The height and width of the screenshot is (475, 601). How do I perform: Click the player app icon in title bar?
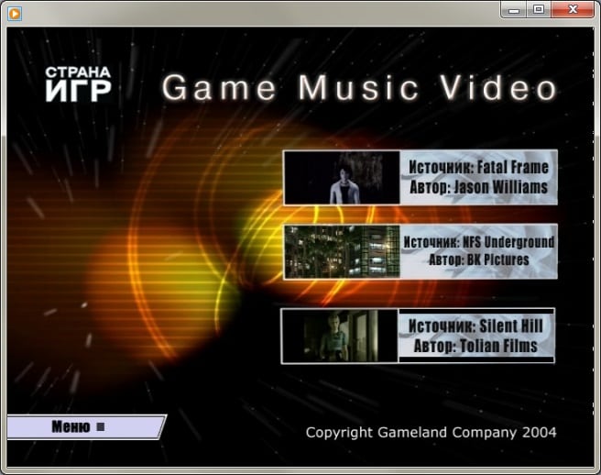point(15,14)
